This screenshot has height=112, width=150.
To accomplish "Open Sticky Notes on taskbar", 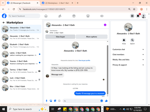I will [65, 109].
